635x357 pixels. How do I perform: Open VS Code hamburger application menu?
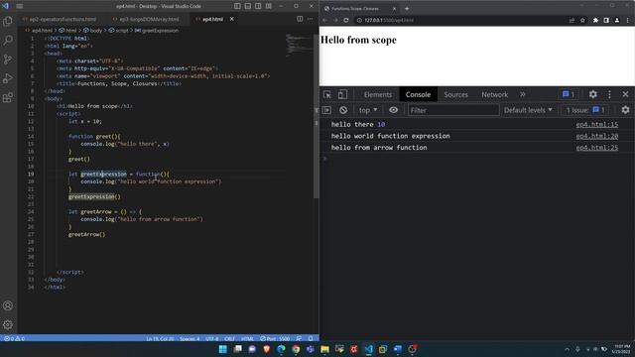tap(20, 6)
